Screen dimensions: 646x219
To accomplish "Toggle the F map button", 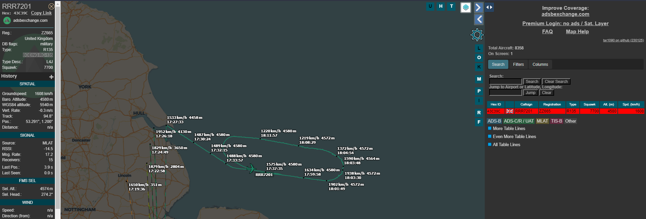I will click(479, 122).
